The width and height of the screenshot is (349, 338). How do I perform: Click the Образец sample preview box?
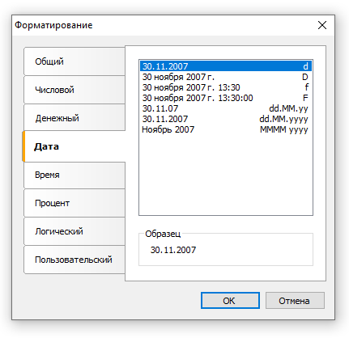pos(226,250)
